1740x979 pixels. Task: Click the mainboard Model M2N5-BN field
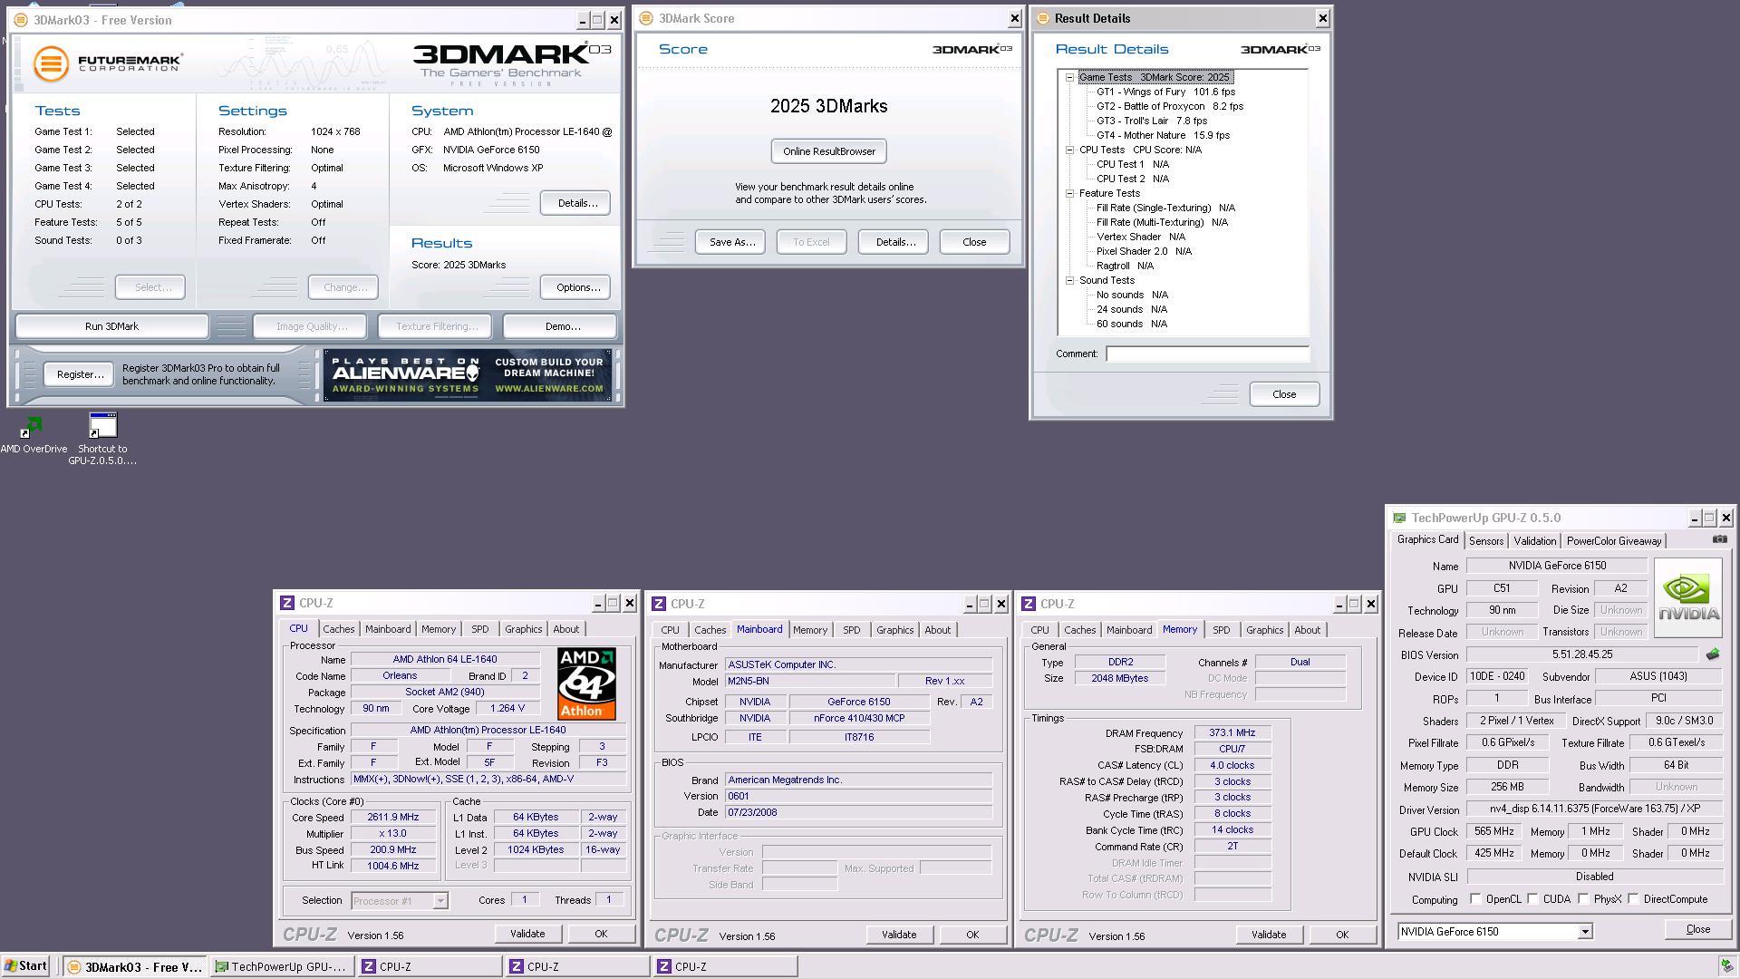pyautogui.click(x=809, y=681)
